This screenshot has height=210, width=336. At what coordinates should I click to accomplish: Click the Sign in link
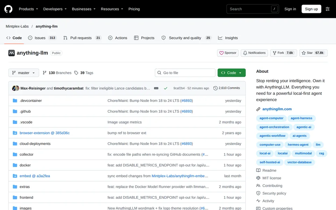pyautogui.click(x=290, y=9)
